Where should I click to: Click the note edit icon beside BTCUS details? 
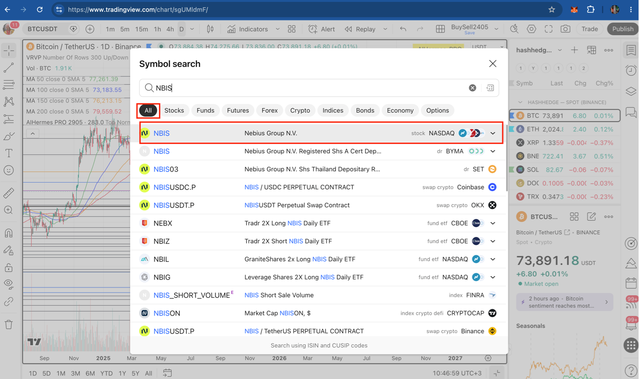click(x=591, y=217)
